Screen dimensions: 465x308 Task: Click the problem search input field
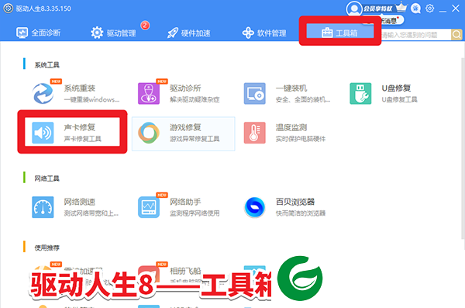(x=415, y=35)
